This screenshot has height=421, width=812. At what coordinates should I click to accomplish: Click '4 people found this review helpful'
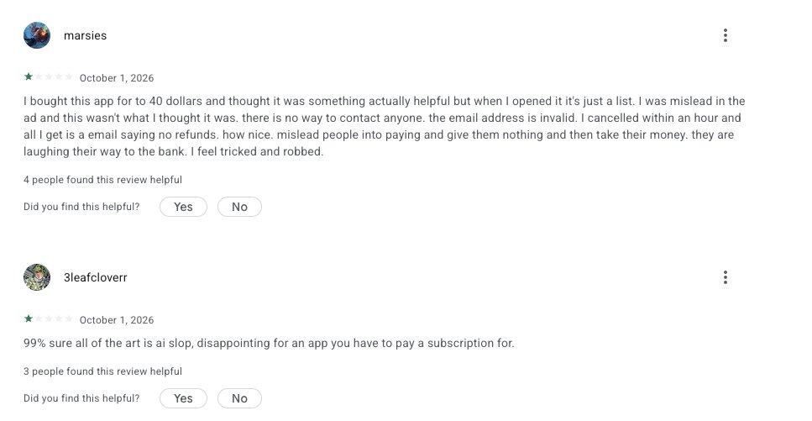[102, 180]
